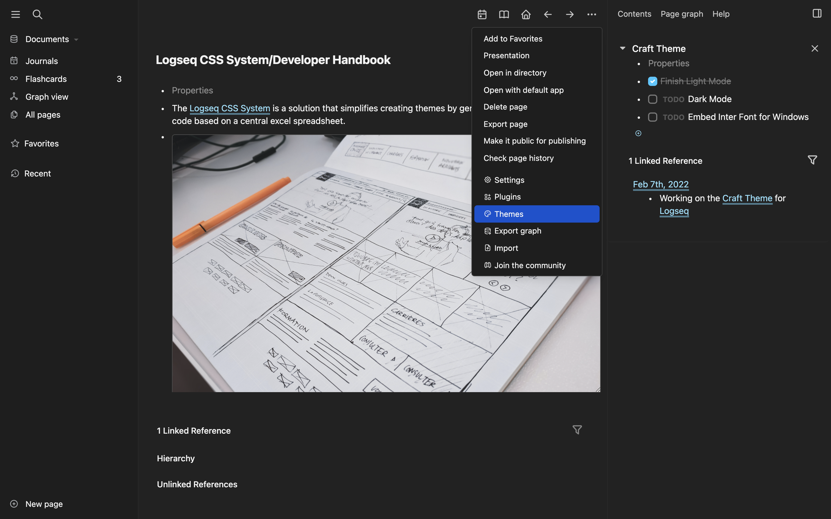Follow the Logseq CSS System link
This screenshot has width=831, height=519.
point(229,108)
